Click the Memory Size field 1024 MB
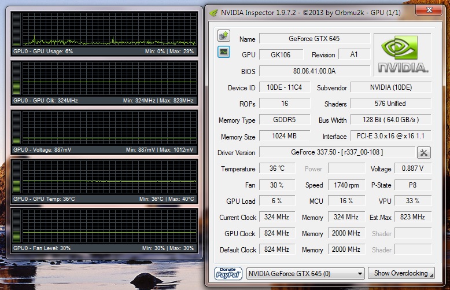Screen dimensions: 450x290 click(x=285, y=136)
